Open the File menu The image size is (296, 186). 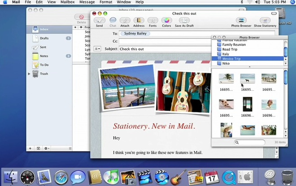coord(28,2)
